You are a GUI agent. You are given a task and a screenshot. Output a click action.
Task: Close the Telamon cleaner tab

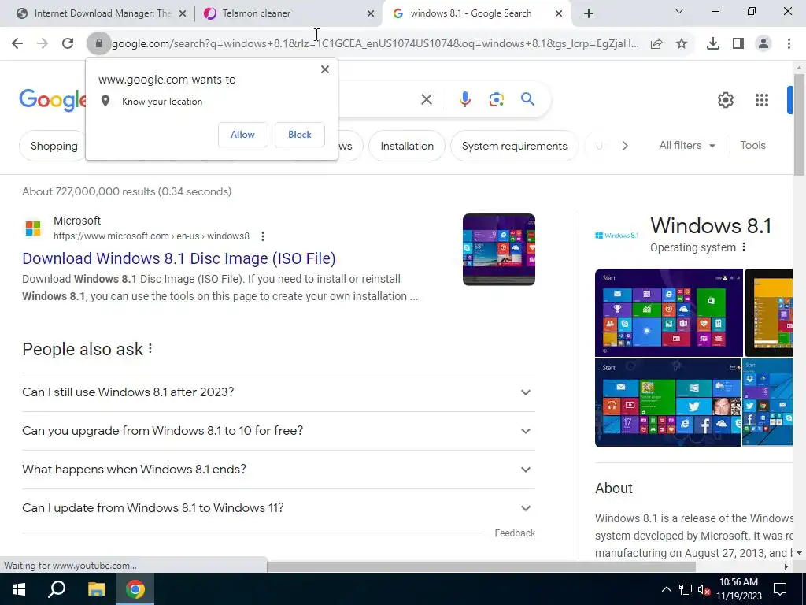tap(370, 14)
